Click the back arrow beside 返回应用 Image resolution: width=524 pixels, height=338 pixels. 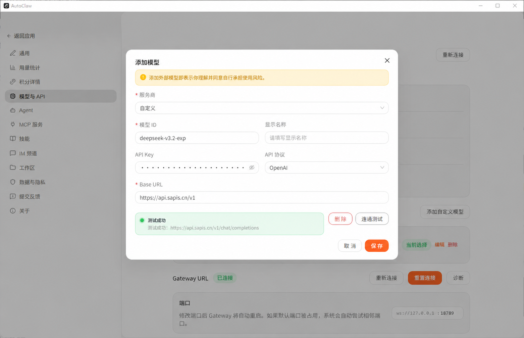pos(9,36)
